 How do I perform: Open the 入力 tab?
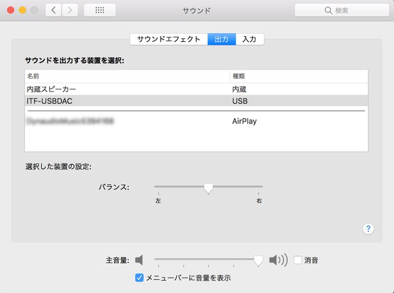coord(249,39)
